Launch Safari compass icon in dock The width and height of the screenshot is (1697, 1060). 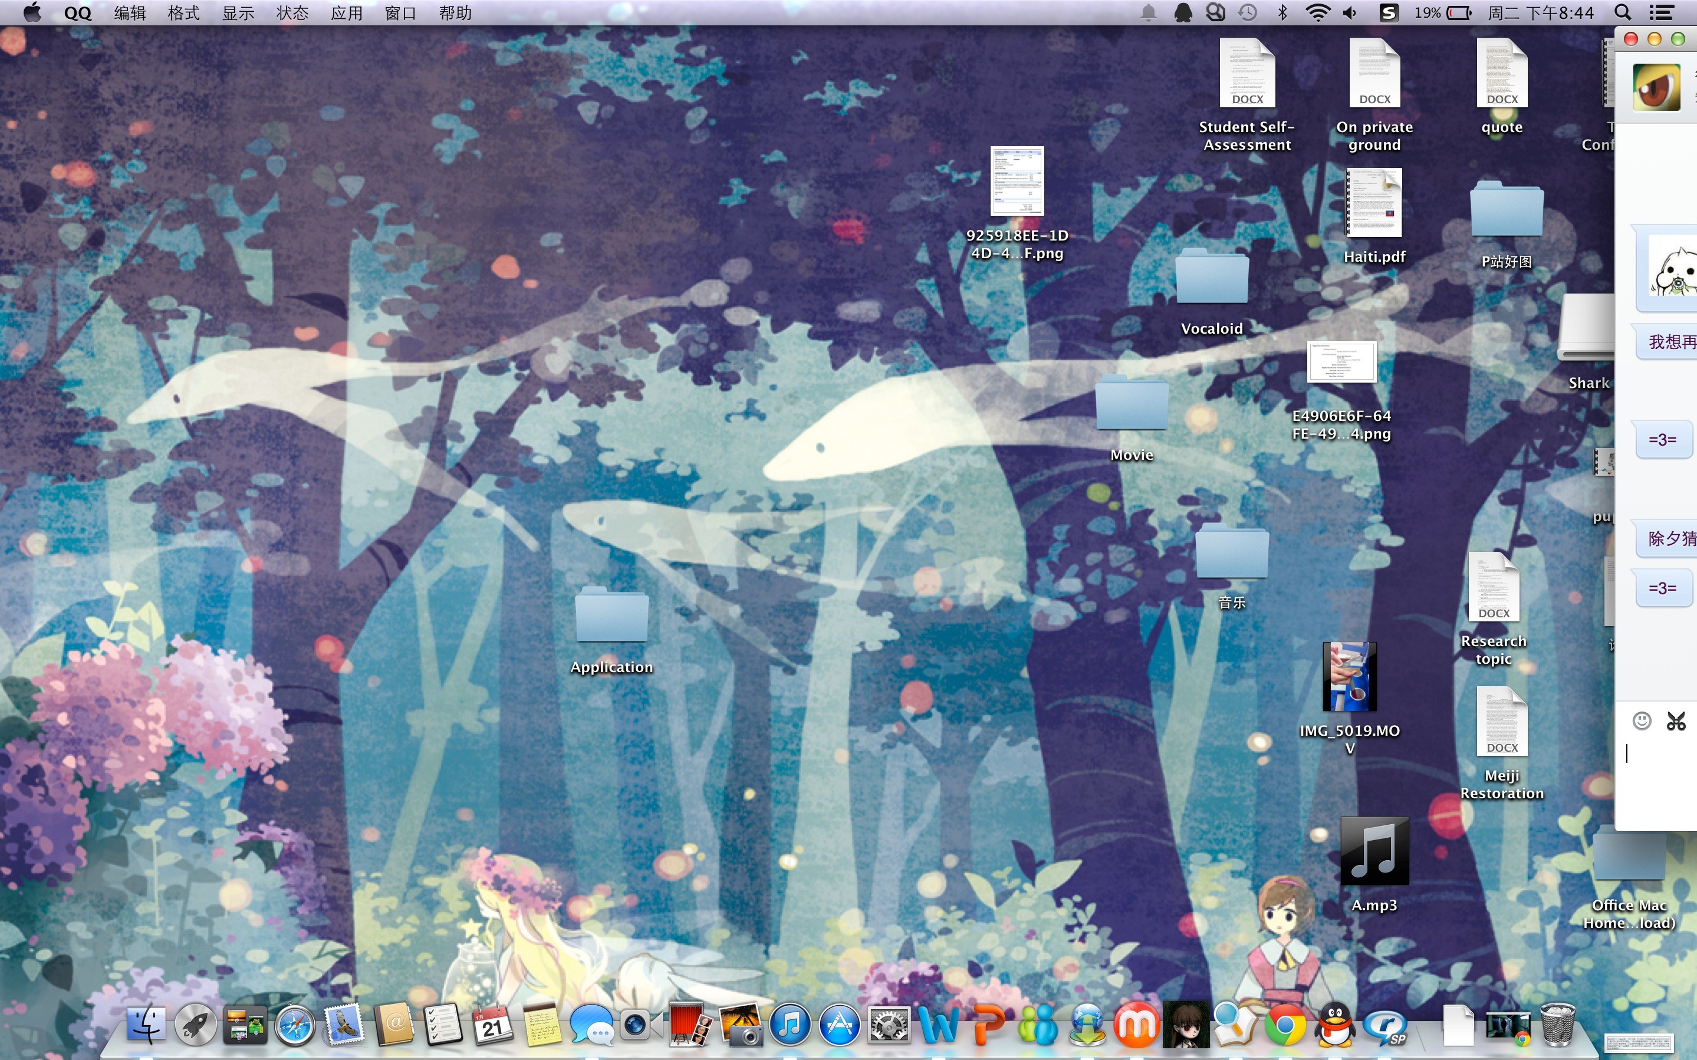coord(294,1026)
